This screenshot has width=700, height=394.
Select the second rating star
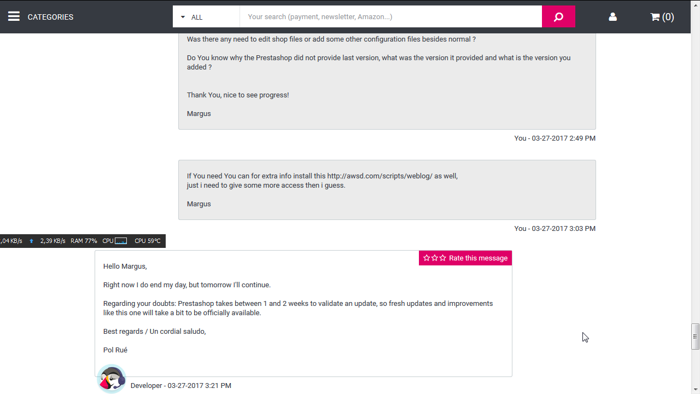435,258
